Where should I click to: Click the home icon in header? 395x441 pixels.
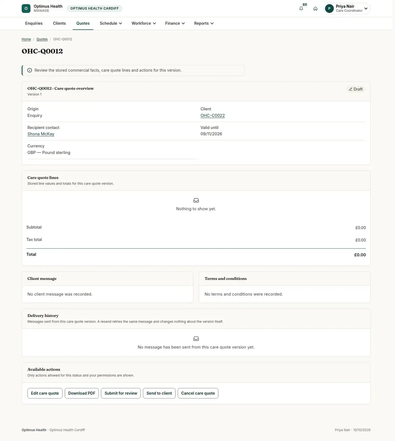tap(315, 9)
